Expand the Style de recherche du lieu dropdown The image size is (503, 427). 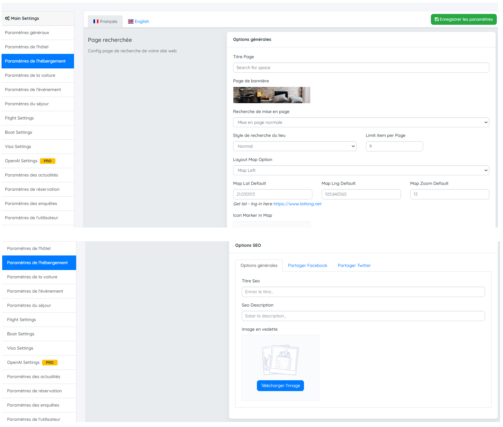[294, 146]
